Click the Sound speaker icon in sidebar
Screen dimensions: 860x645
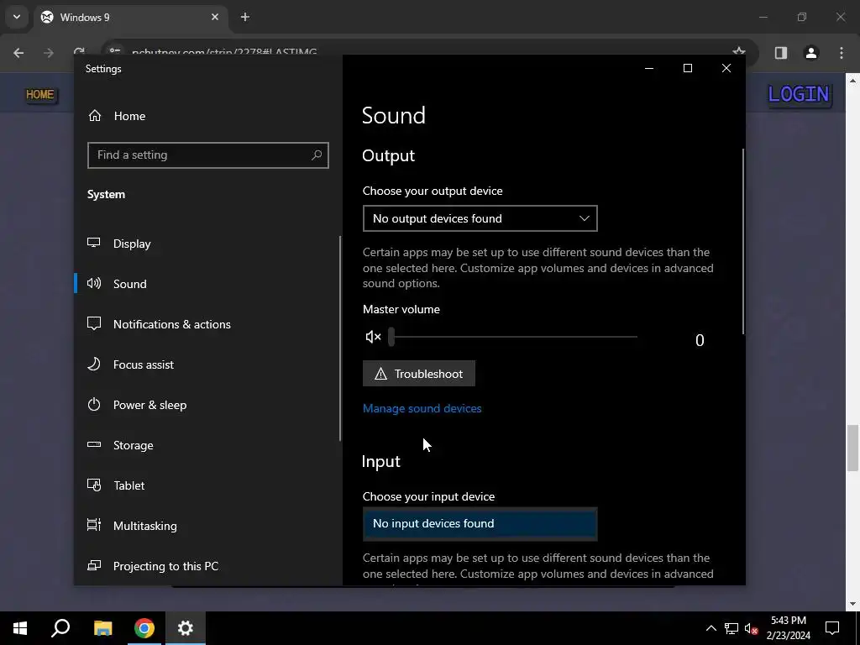(x=94, y=283)
